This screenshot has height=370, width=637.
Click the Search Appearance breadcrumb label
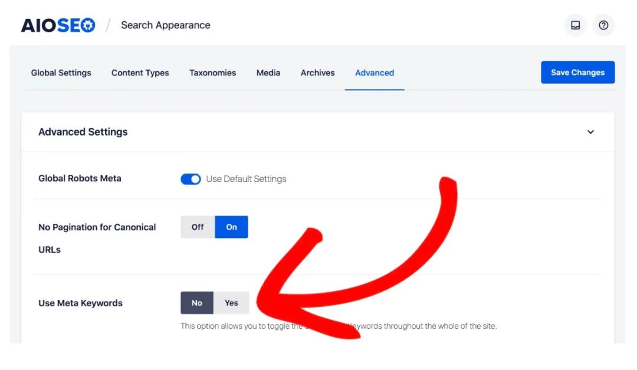coord(165,25)
